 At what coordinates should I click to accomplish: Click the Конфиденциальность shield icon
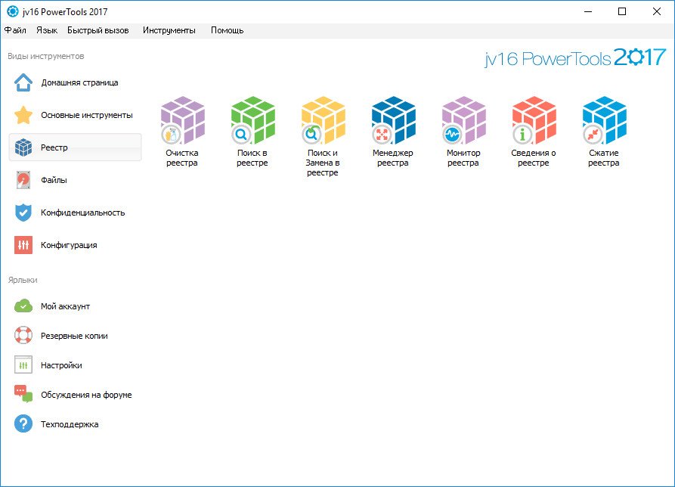[x=23, y=212]
